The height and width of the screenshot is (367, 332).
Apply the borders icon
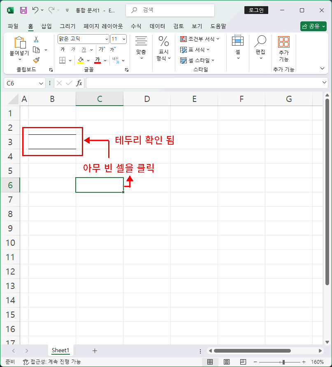pos(62,60)
